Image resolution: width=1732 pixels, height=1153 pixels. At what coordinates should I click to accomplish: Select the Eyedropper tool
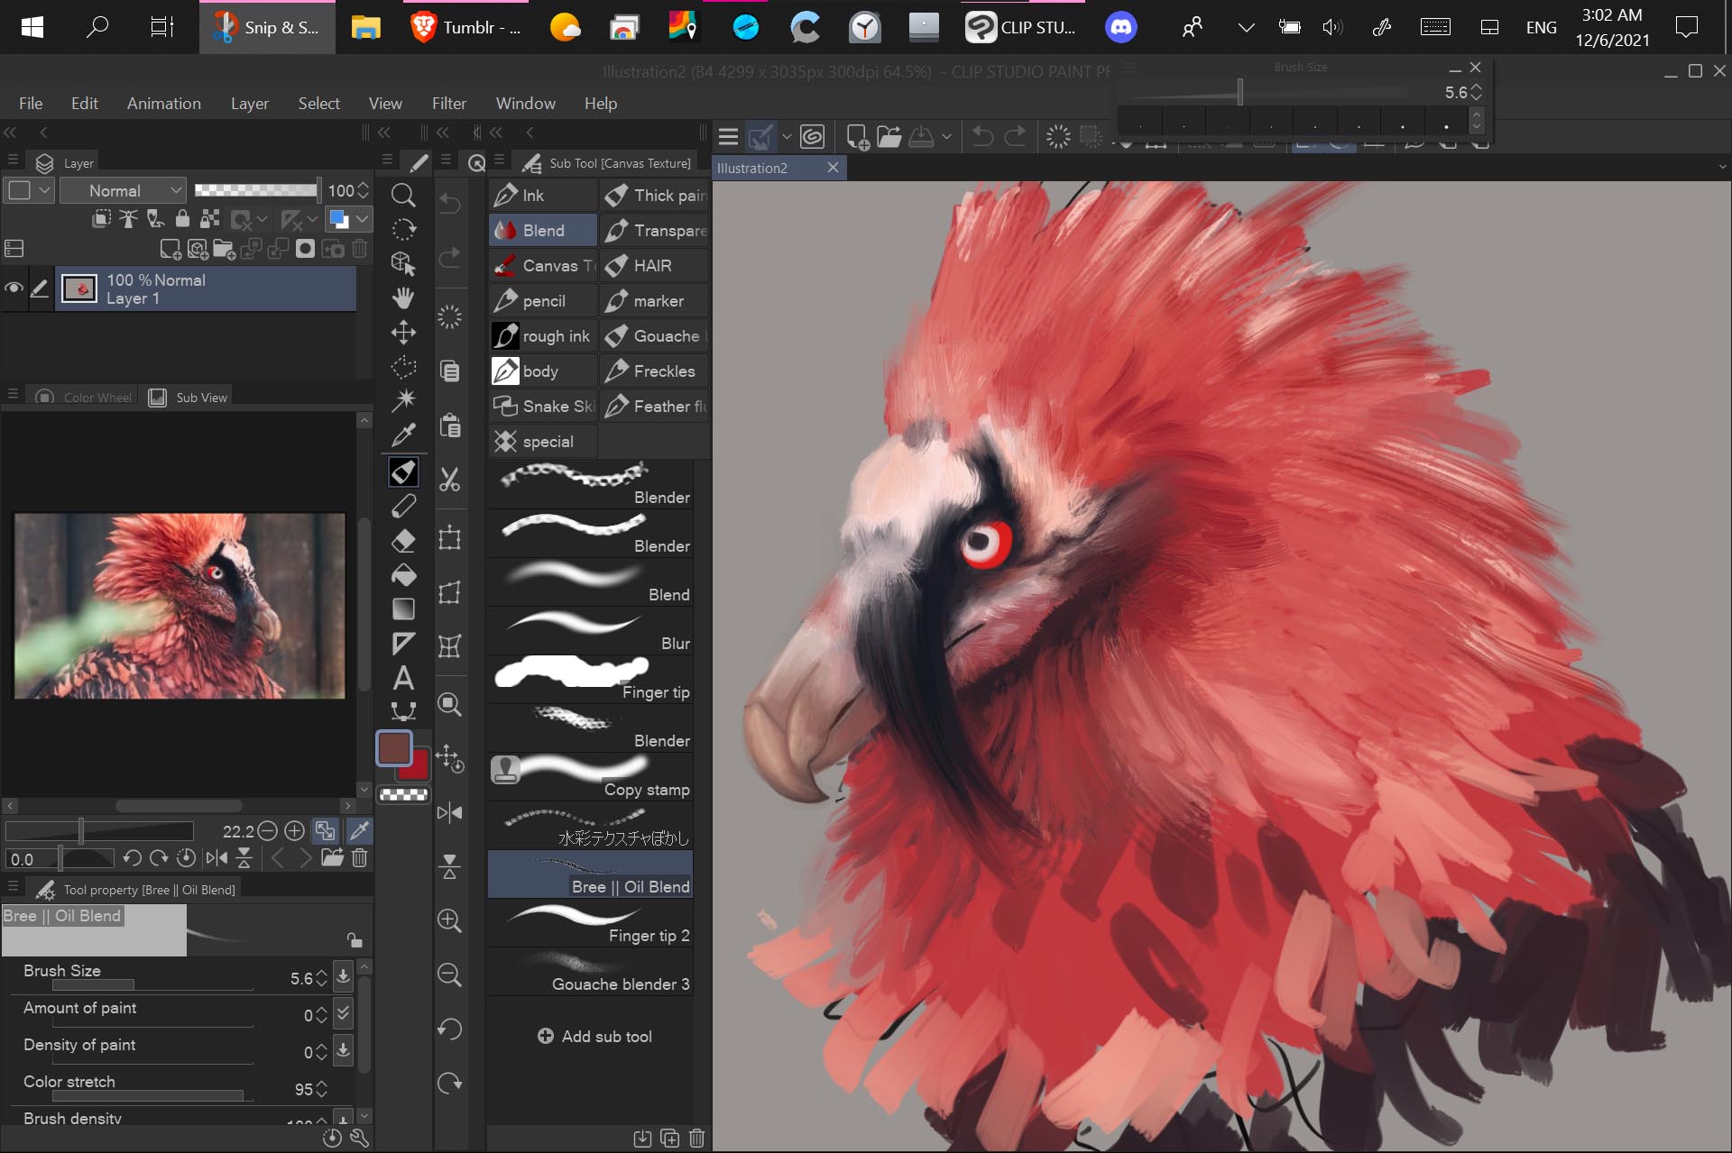click(403, 435)
